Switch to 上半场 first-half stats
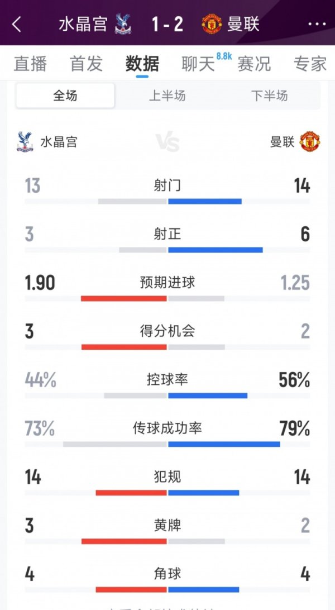 pyautogui.click(x=167, y=96)
